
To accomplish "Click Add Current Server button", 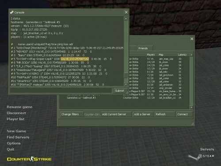I will click(x=116, y=114).
